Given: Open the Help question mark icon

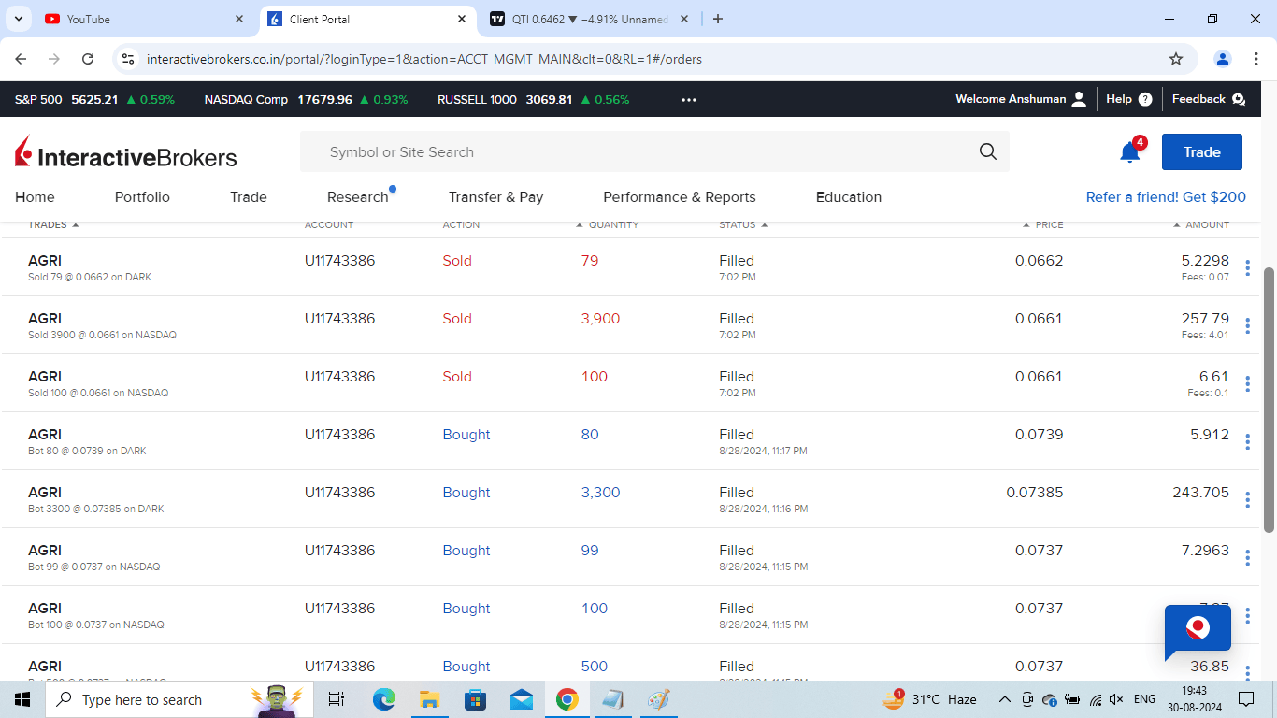Looking at the screenshot, I should tap(1145, 99).
